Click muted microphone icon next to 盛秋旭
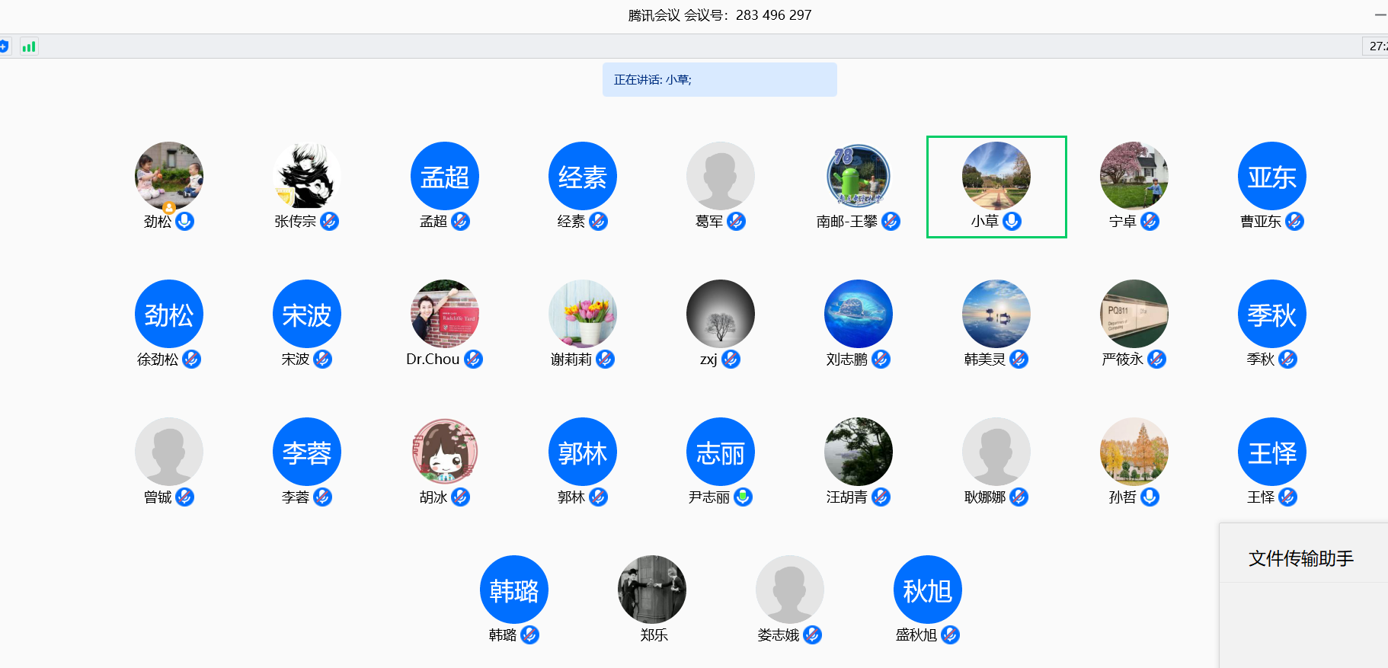 coord(950,634)
